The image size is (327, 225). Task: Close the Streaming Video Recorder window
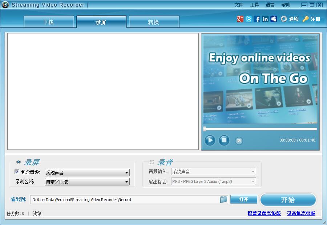320,5
